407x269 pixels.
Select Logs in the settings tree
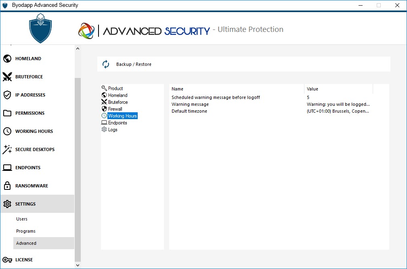(113, 130)
